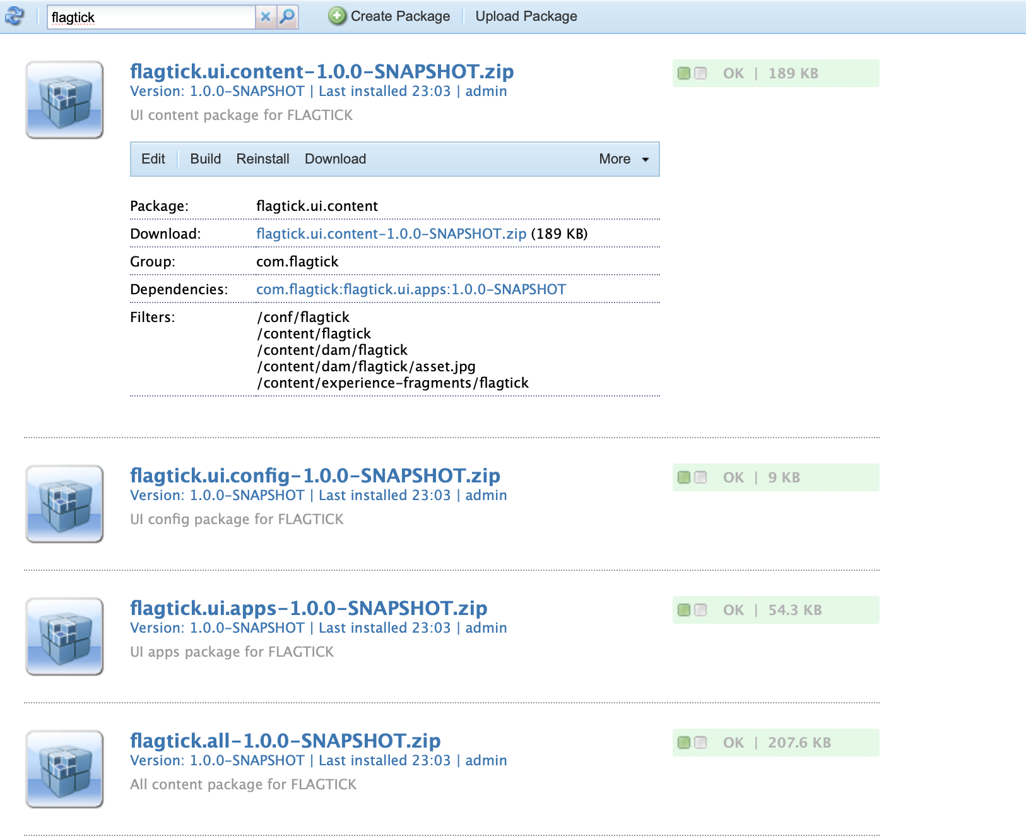Clear the search field with X icon
Viewport: 1026px width, 836px height.
pyautogui.click(x=266, y=17)
